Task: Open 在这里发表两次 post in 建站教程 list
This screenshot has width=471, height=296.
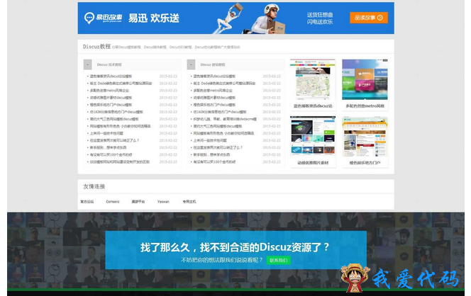Action: click(218, 147)
